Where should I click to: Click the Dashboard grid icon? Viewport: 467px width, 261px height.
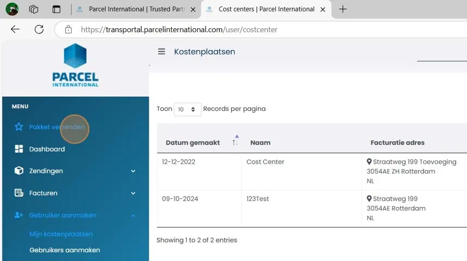pyautogui.click(x=19, y=149)
